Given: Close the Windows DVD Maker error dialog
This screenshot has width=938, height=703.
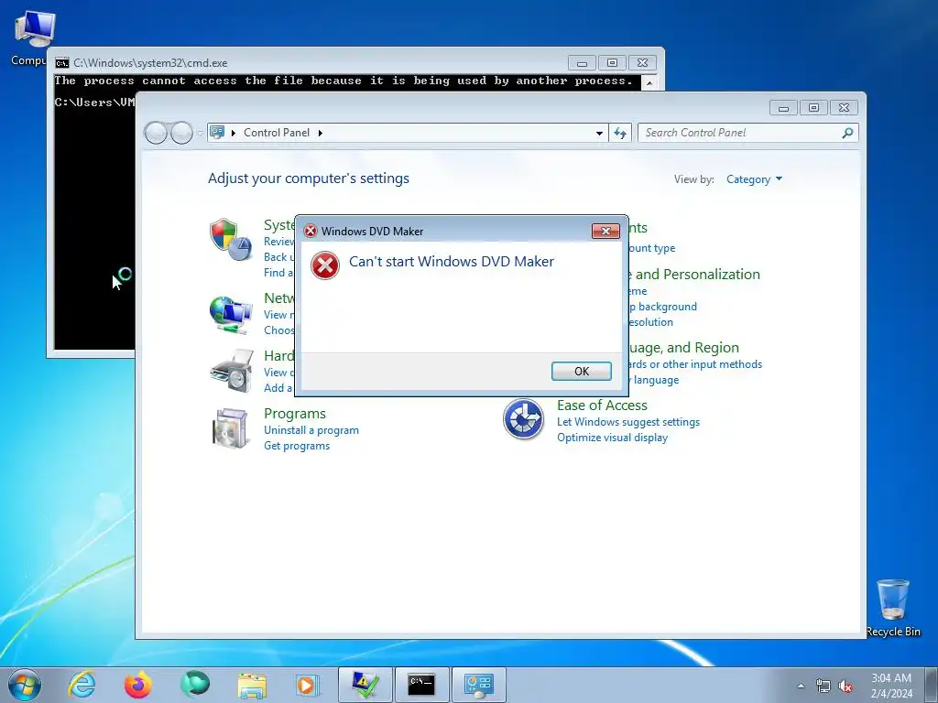Looking at the screenshot, I should tap(605, 232).
